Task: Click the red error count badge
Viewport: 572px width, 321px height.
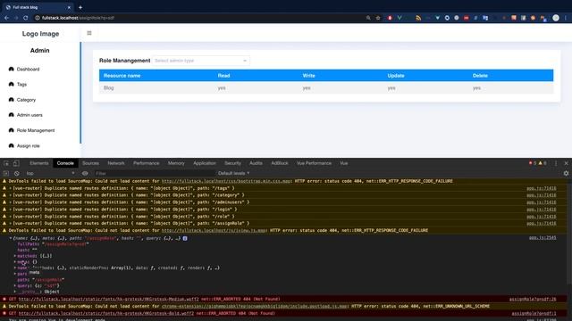Action: (533, 163)
